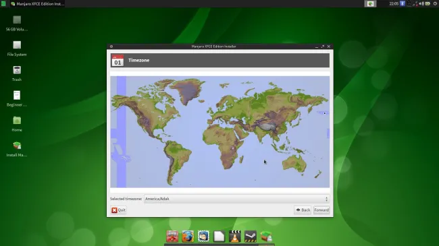
Task: Click the 22:05 clock in panel
Action: pos(394,3)
